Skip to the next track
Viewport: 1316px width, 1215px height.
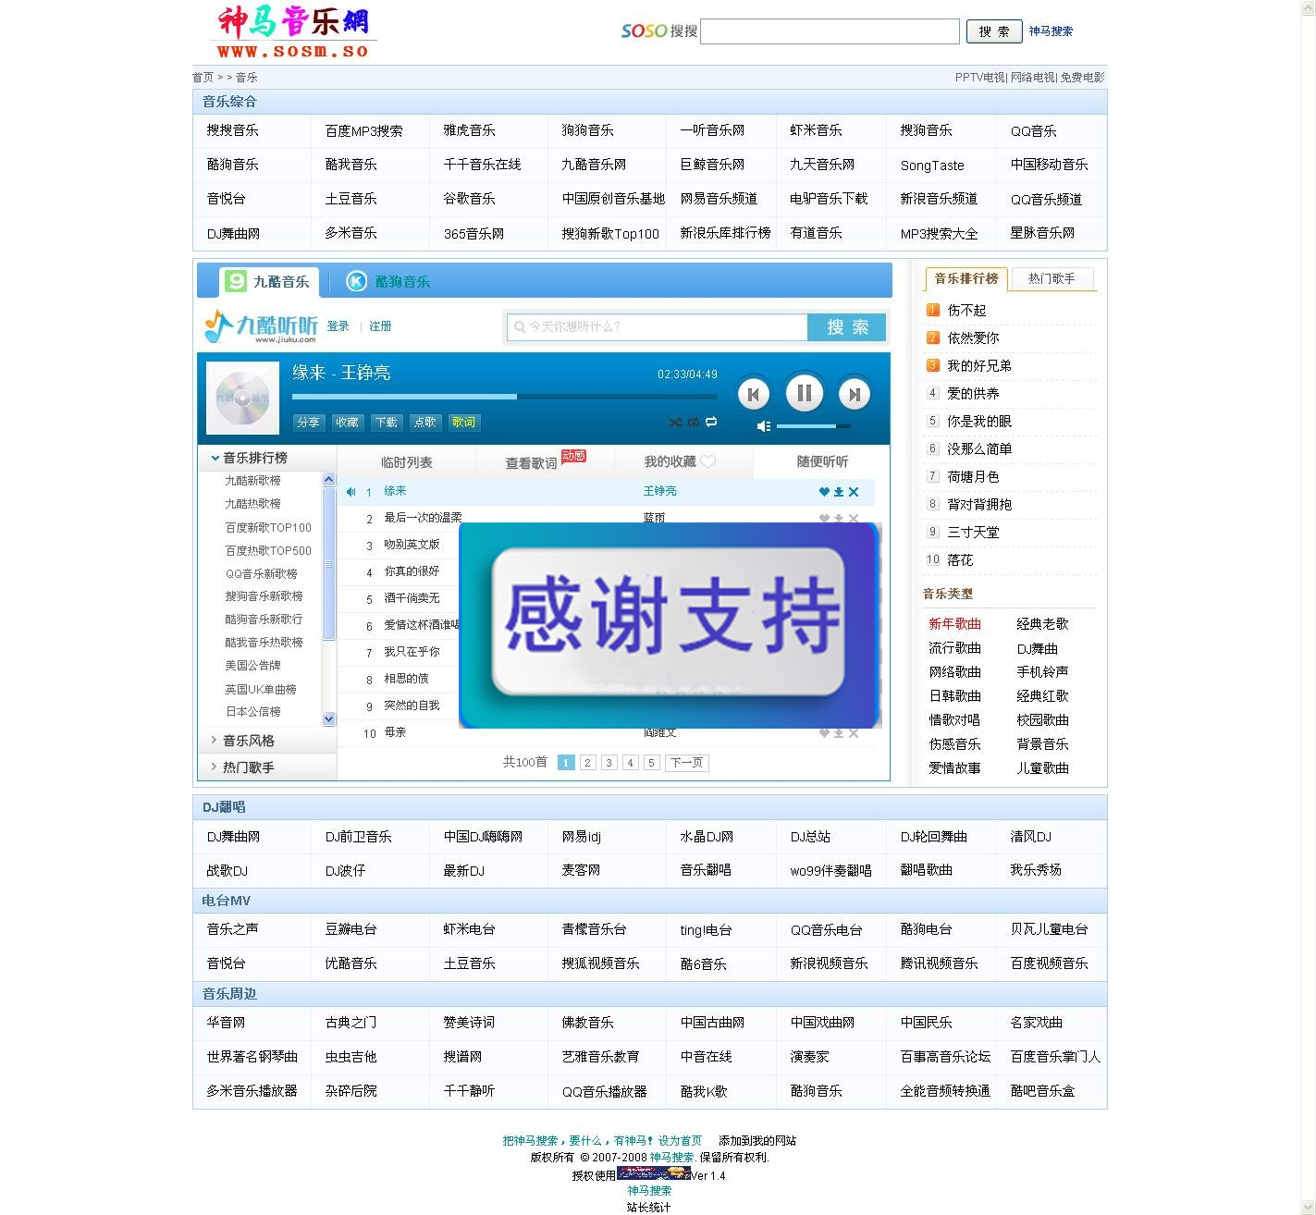855,395
